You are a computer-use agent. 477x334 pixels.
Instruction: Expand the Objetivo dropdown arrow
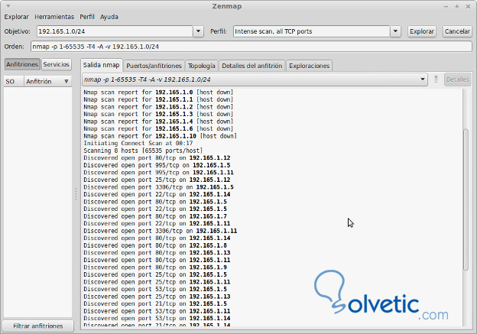click(198, 31)
